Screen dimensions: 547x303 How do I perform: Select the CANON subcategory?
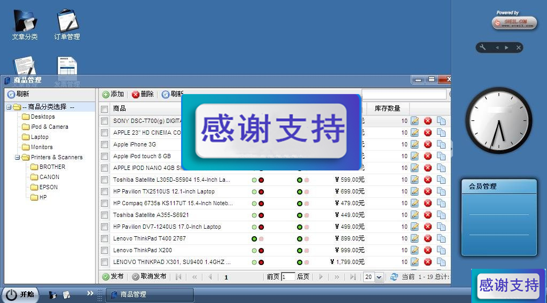(49, 177)
